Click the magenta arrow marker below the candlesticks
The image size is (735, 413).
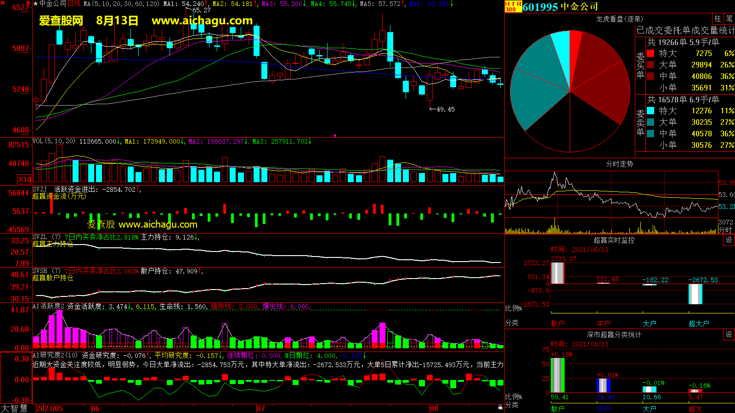click(334, 135)
